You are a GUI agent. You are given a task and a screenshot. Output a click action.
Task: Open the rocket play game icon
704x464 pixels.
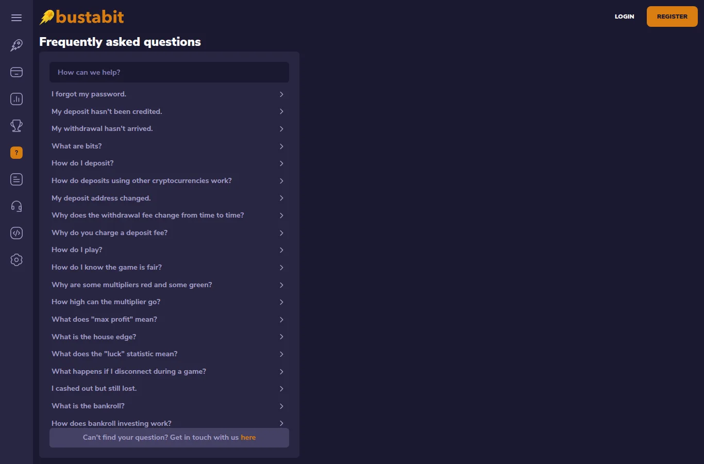pyautogui.click(x=16, y=45)
